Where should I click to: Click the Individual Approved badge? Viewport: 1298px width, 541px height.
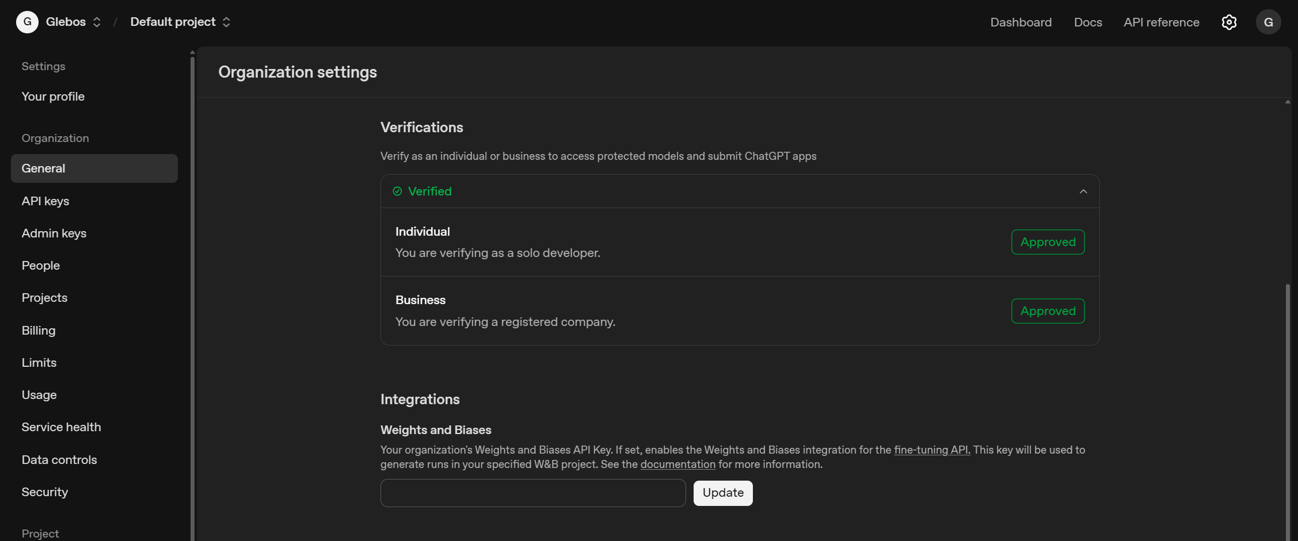(1048, 241)
